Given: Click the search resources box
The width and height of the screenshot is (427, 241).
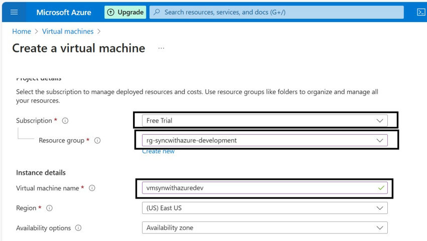Looking at the screenshot, I should [281, 12].
